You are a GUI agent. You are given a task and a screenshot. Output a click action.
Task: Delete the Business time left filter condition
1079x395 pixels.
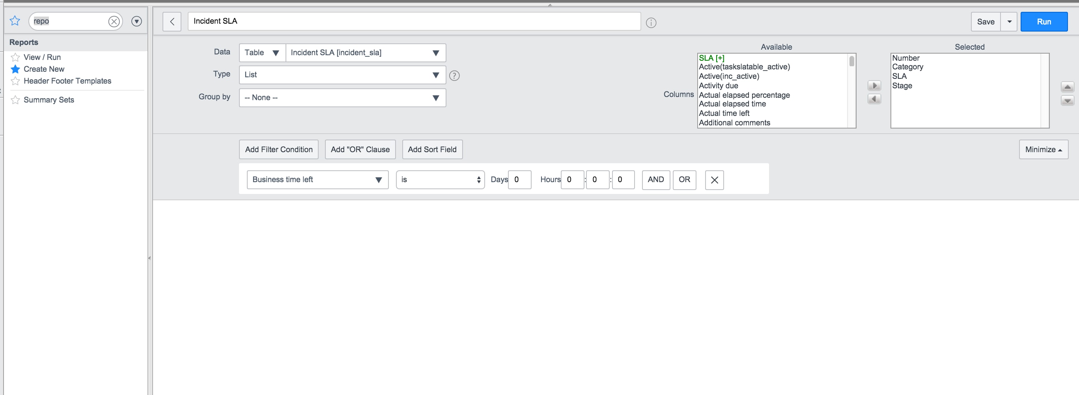pyautogui.click(x=714, y=180)
